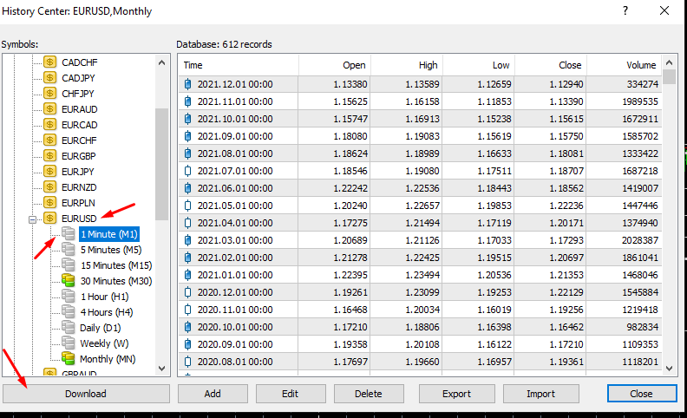Screen dimensions: 687x418
Task: Click the database icon beside 1 Hour (H1)
Action: [x=68, y=297]
